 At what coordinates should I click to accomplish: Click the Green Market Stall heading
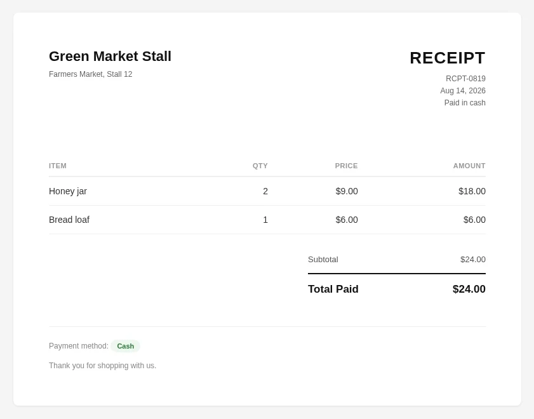110,57
